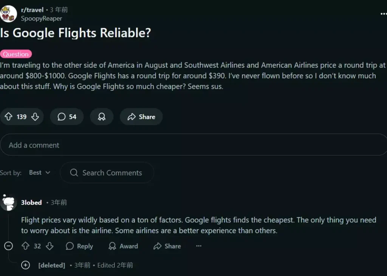Share the post
Screen dimensions: 387x276
[x=141, y=117]
